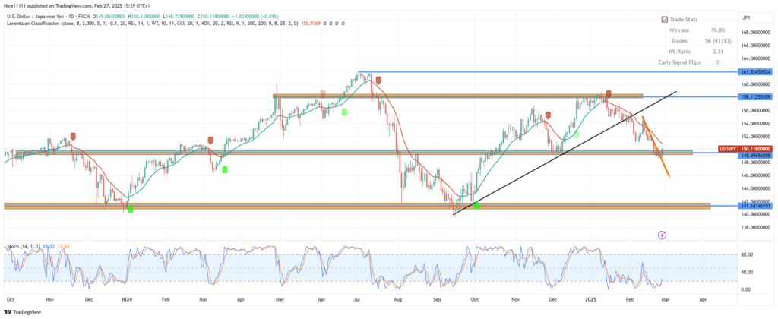Select the green buy marker in January 2024
Screen dimensions: 778x319
coord(131,210)
